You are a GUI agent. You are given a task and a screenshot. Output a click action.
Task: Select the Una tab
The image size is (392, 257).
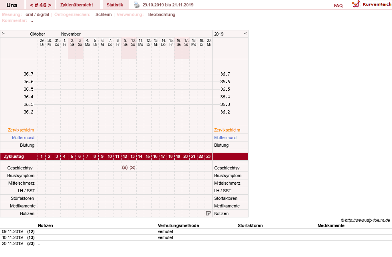(x=12, y=5)
